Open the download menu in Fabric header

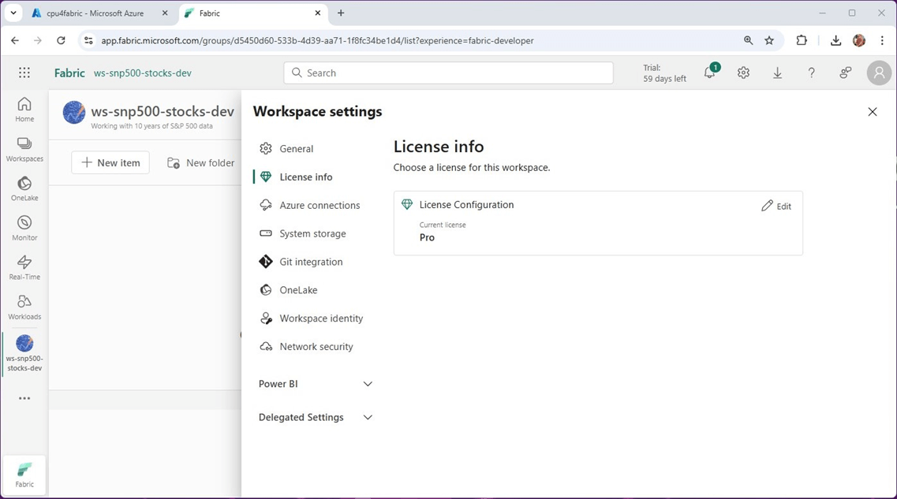coord(777,73)
